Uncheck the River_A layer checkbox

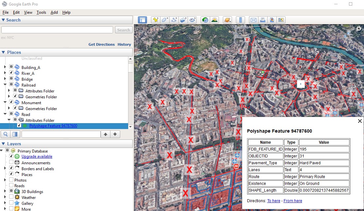11,73
